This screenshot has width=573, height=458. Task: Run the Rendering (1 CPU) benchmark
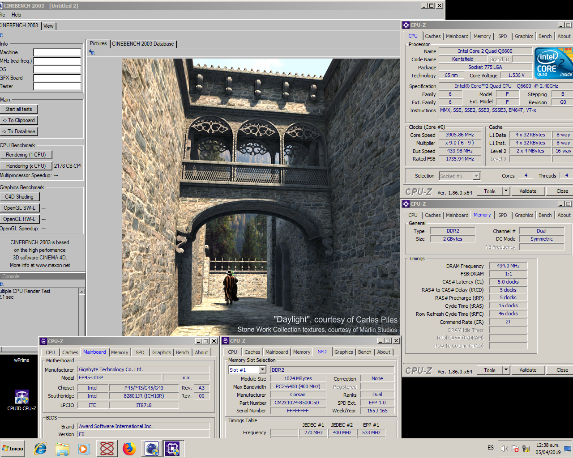click(x=26, y=155)
